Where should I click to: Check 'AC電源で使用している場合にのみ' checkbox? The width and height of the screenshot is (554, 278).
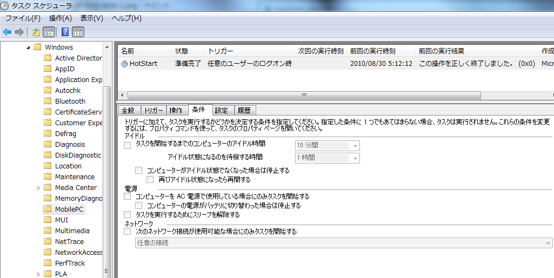click(x=128, y=196)
